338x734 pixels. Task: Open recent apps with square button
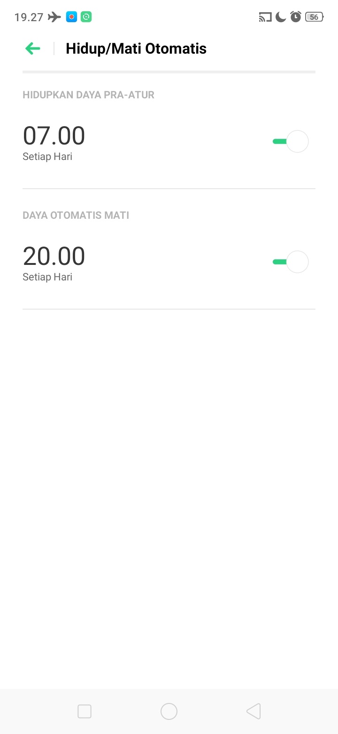point(84,711)
